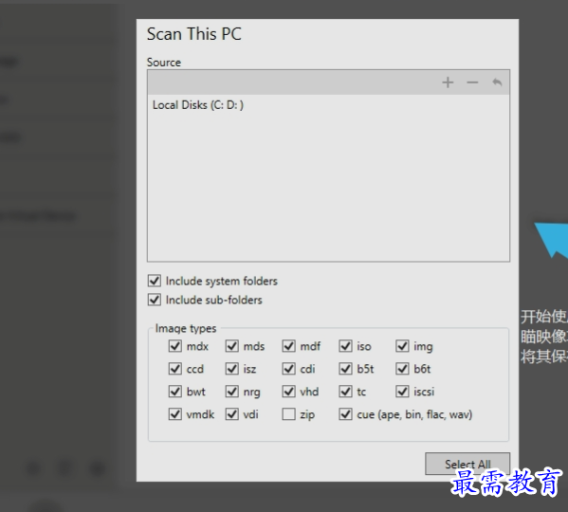Uncheck the iso image type
The image size is (568, 512).
click(x=345, y=346)
